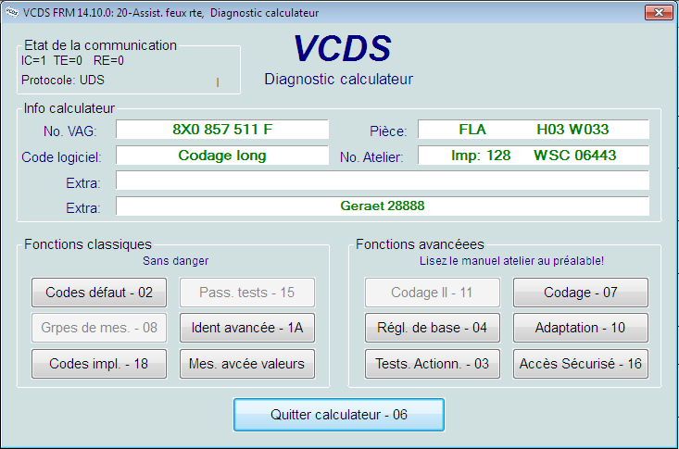Click the Etat de la communication title
Viewport: 679px width, 449px height.
(100, 45)
